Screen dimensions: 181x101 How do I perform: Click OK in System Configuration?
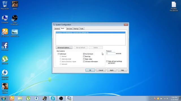pos(90,70)
